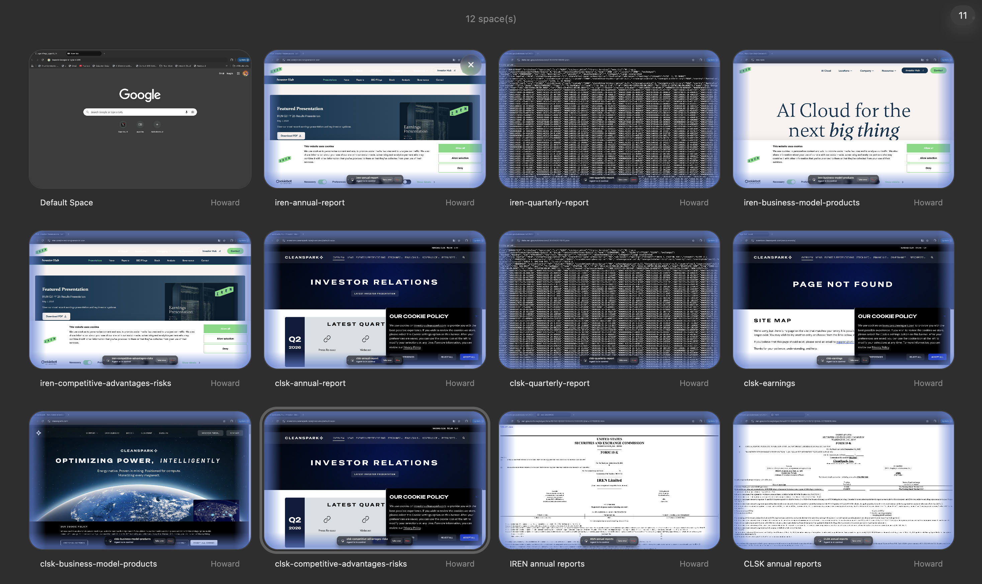Screen dimensions: 982x584
Task: Click the IREN annual reports name label
Action: coord(547,564)
